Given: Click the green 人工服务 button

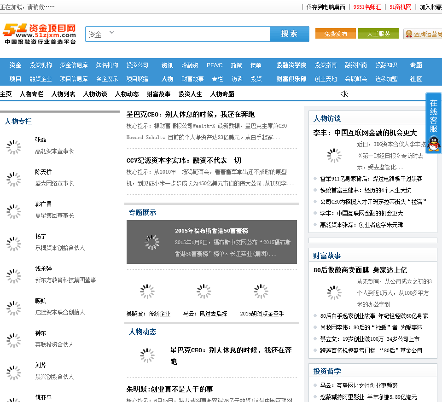Looking at the screenshot, I should (x=378, y=34).
